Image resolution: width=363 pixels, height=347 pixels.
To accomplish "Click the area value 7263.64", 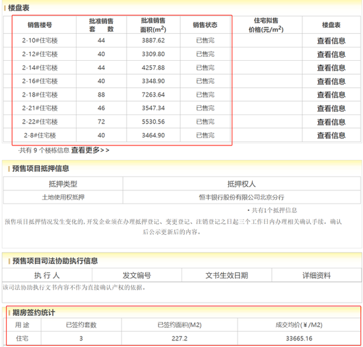I will pyautogui.click(x=153, y=95).
